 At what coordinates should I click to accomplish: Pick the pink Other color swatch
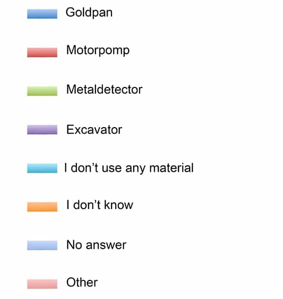[x=42, y=284]
